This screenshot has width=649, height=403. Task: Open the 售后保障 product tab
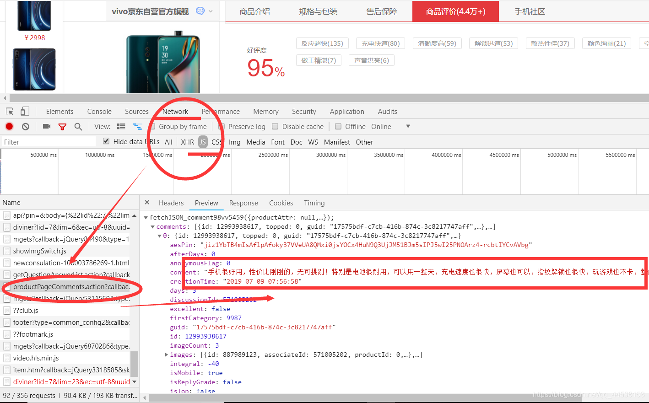pyautogui.click(x=382, y=11)
